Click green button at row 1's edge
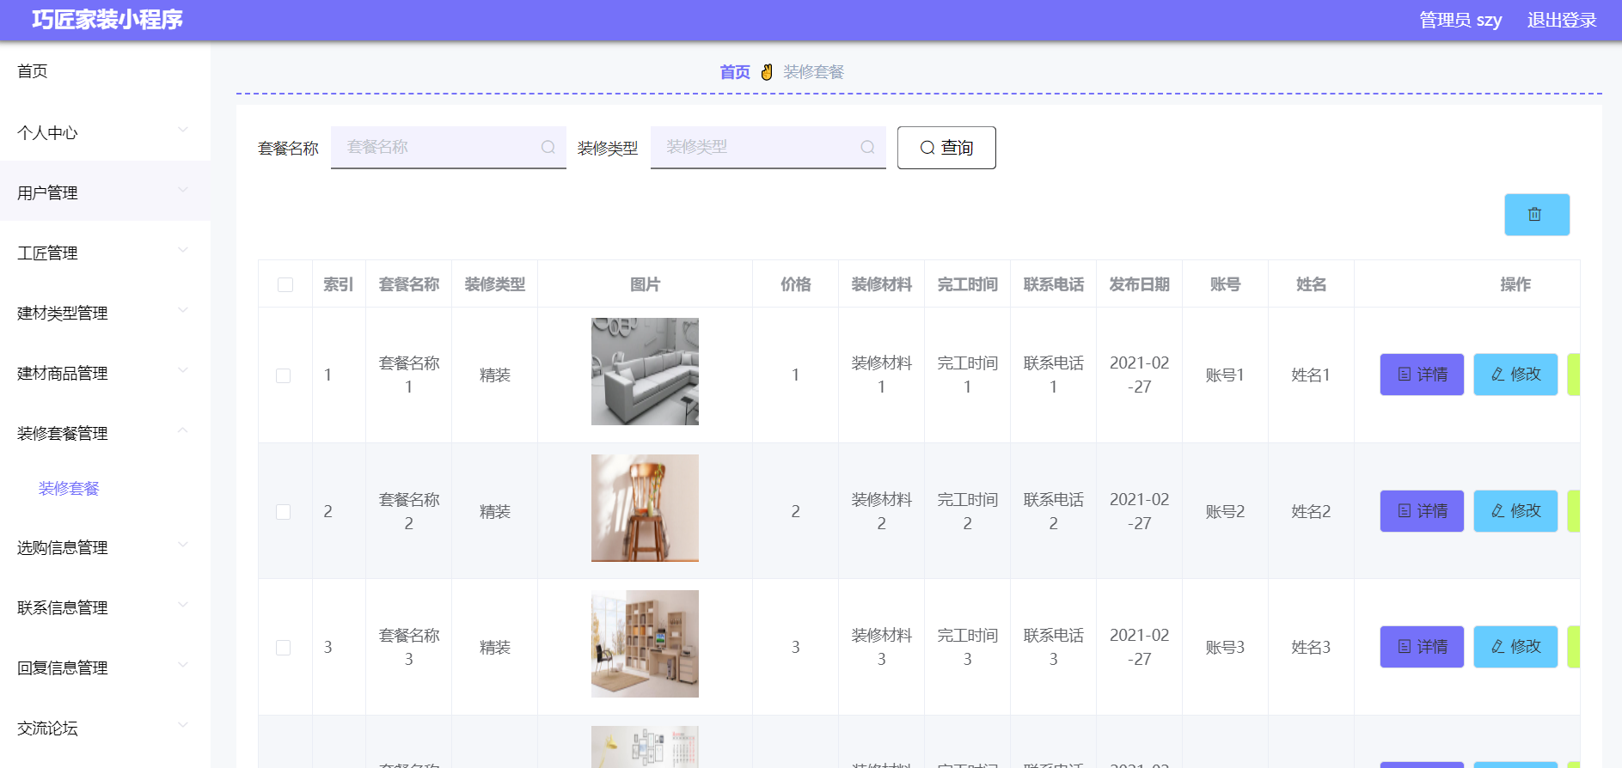The image size is (1622, 768). (x=1573, y=375)
